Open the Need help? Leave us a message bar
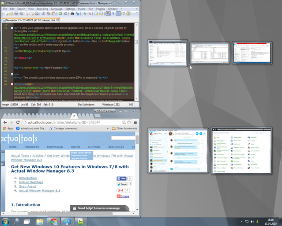The height and width of the screenshot is (226, 282). pos(99,208)
